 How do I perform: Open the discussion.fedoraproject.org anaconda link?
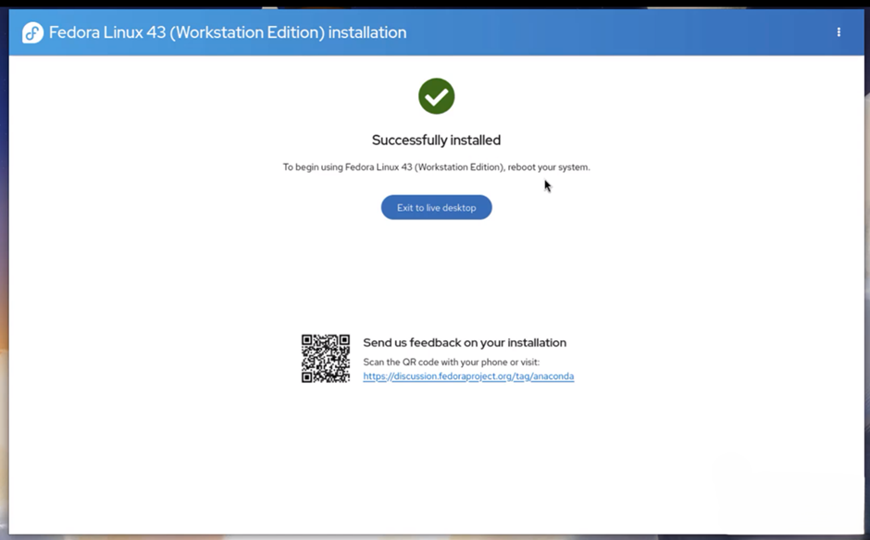click(x=467, y=376)
